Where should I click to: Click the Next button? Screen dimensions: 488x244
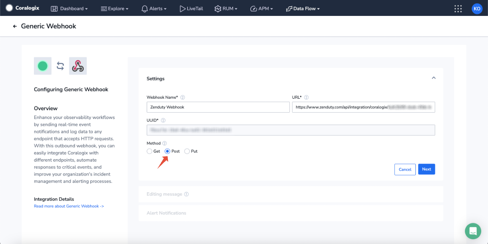click(x=427, y=169)
